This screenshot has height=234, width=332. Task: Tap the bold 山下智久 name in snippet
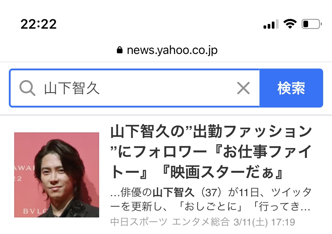(174, 192)
